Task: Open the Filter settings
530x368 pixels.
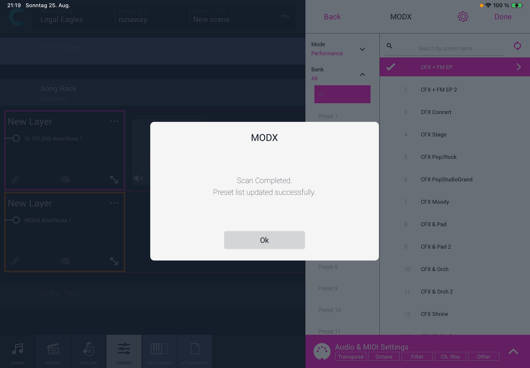Action: 417,356
